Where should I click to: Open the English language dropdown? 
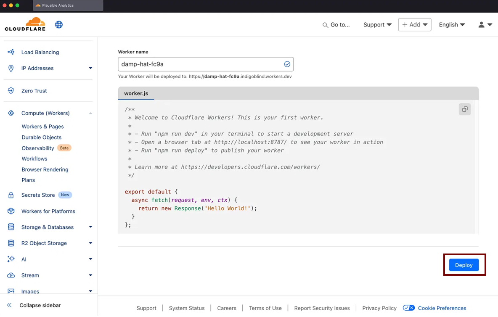click(452, 25)
